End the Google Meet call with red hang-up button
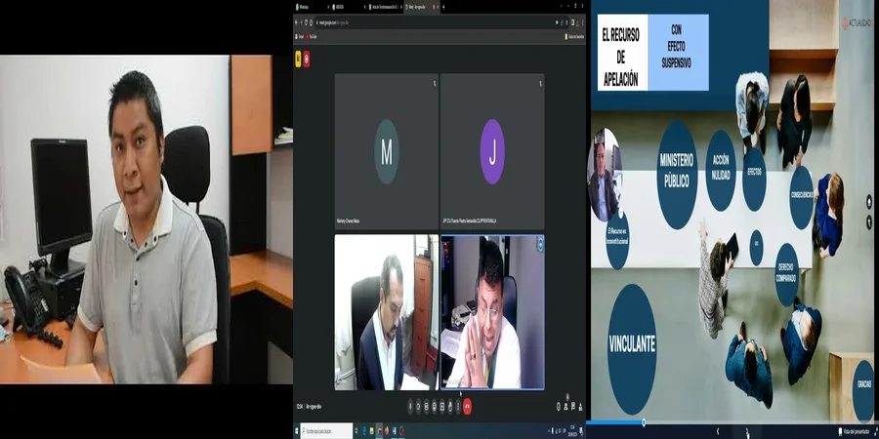The width and height of the screenshot is (879, 439). 467,407
